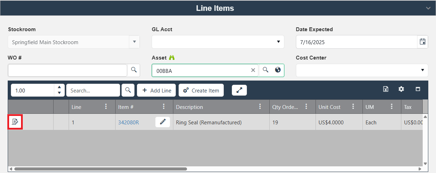Open the GL Acct dropdown
436x173 pixels.
(278, 42)
